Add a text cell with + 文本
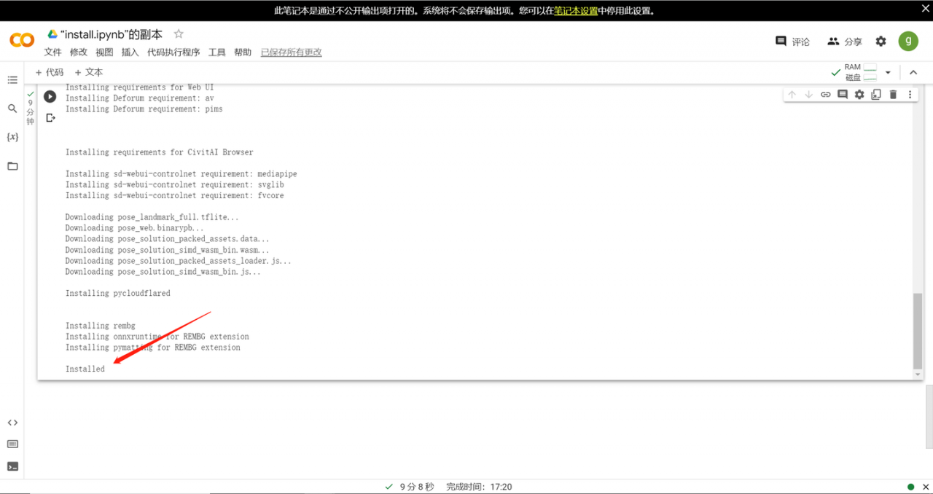 [x=89, y=72]
